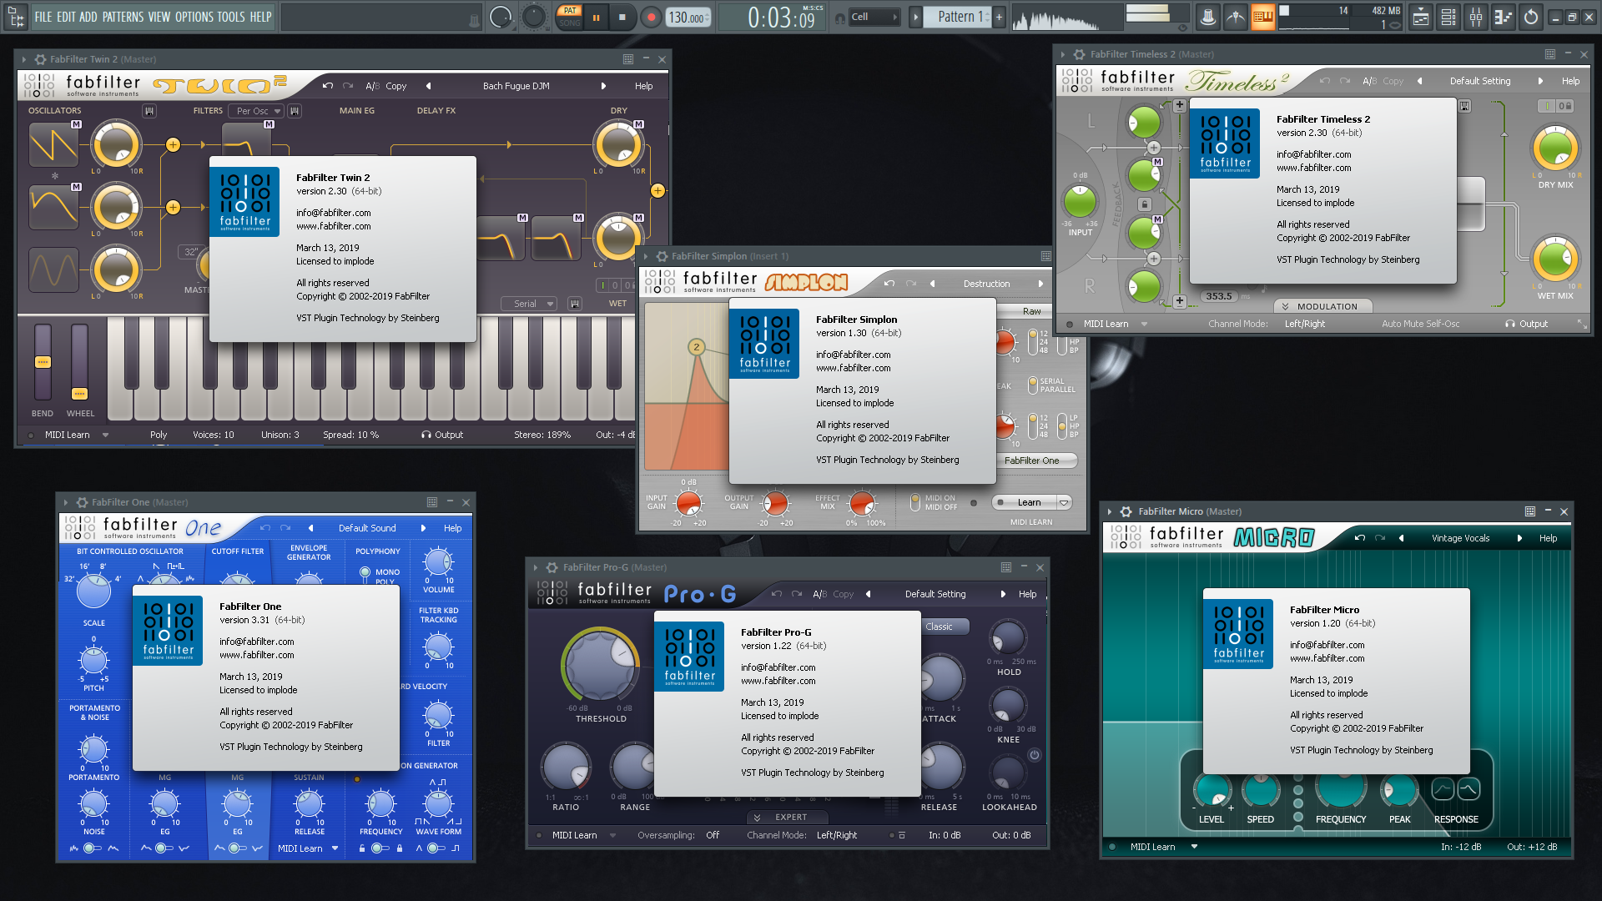Open the Playlist toolbar icon
The image size is (1602, 901).
[x=1421, y=16]
